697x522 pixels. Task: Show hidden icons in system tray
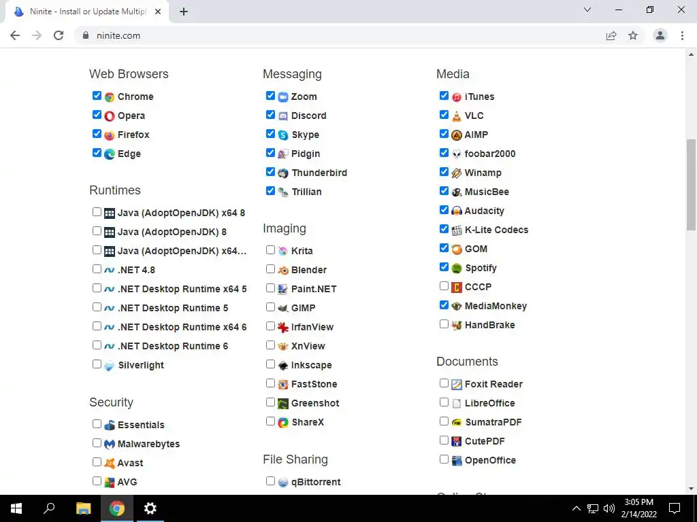click(576, 508)
